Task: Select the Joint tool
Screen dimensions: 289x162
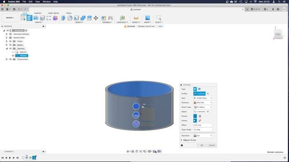Action: [110, 18]
